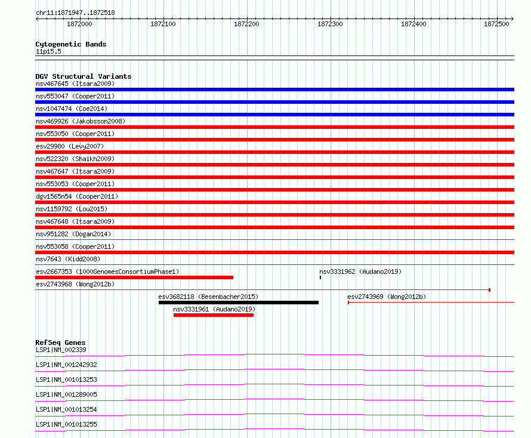Click the 1872000 ruler position label
Viewport: 531px width, 438px height.
79,24
